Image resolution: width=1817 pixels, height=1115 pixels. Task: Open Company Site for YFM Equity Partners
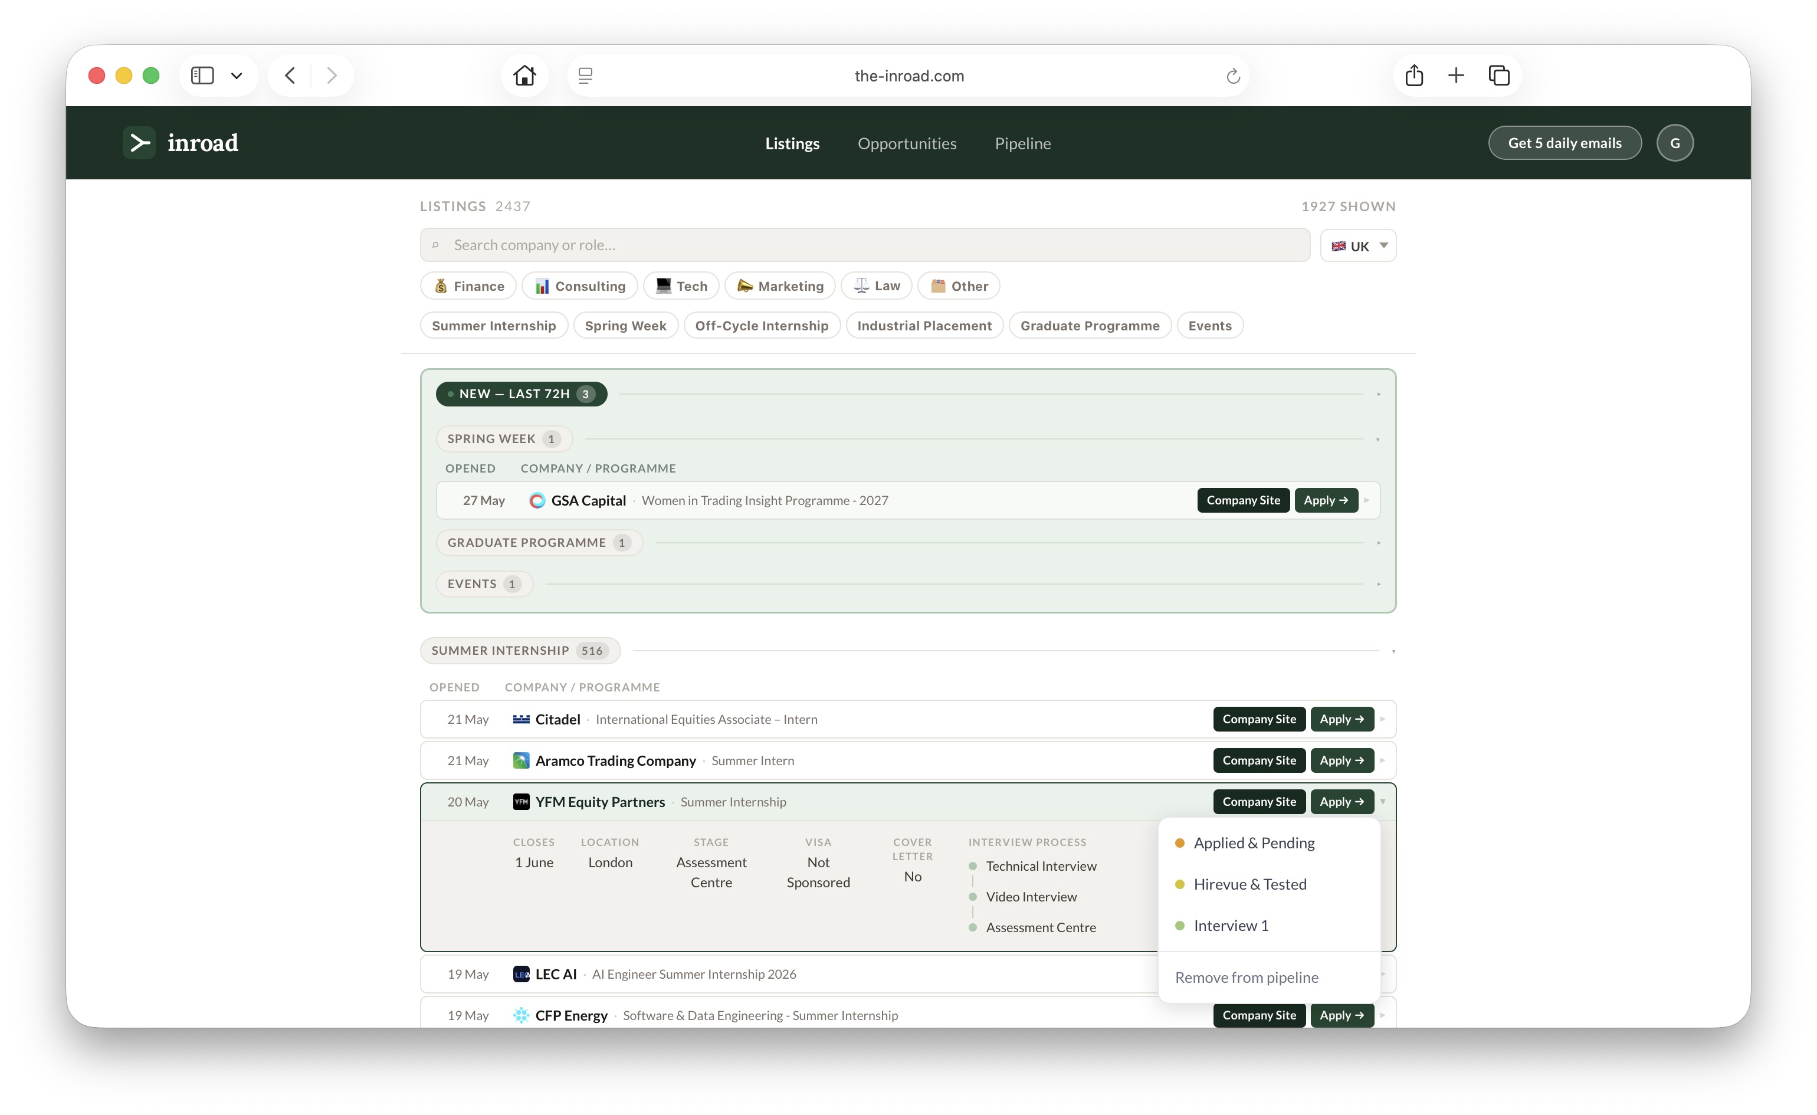pos(1259,802)
